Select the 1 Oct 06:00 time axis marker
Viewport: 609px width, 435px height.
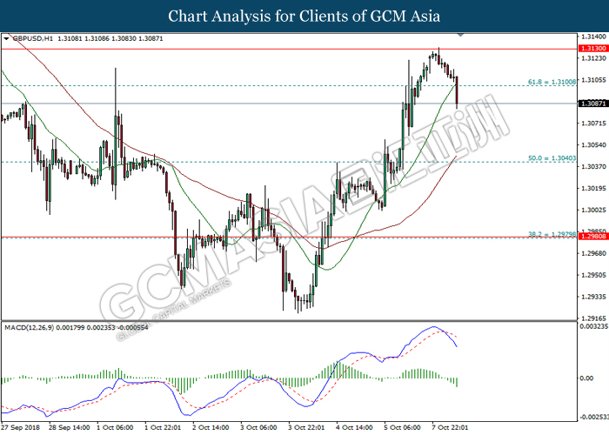(x=115, y=427)
